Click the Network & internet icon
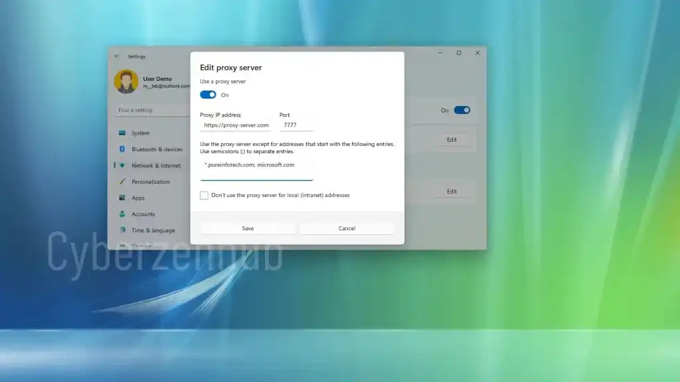Viewport: 680px width, 382px height. coord(122,166)
